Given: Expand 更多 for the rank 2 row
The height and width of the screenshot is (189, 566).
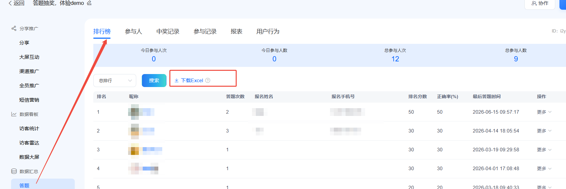Looking at the screenshot, I should [x=544, y=131].
